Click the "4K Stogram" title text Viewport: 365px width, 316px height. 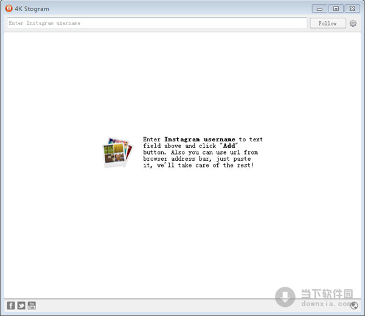32,9
